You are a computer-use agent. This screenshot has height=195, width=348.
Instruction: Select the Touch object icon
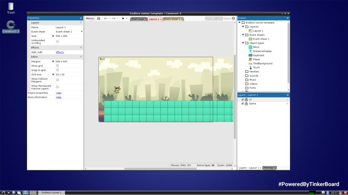point(251,68)
